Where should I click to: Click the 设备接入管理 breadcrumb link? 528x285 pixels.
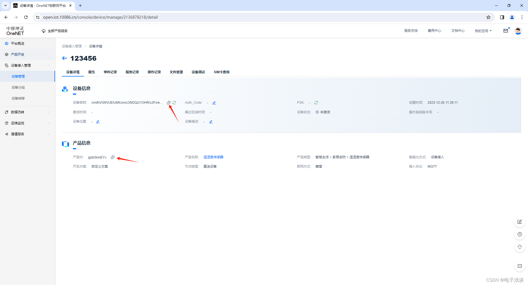72,46
